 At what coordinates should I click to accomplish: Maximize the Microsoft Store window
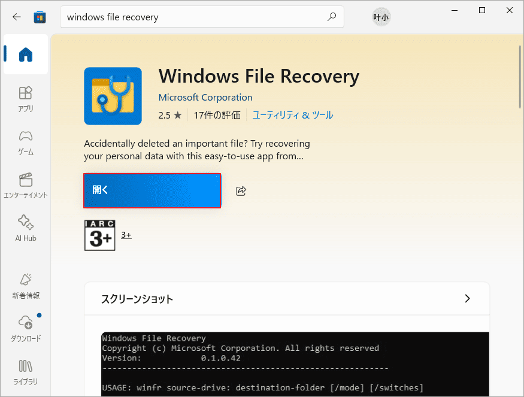(x=482, y=10)
